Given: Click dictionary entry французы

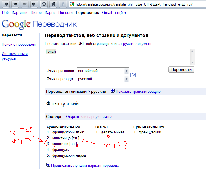Looking at the screenshot, I should (61, 150).
